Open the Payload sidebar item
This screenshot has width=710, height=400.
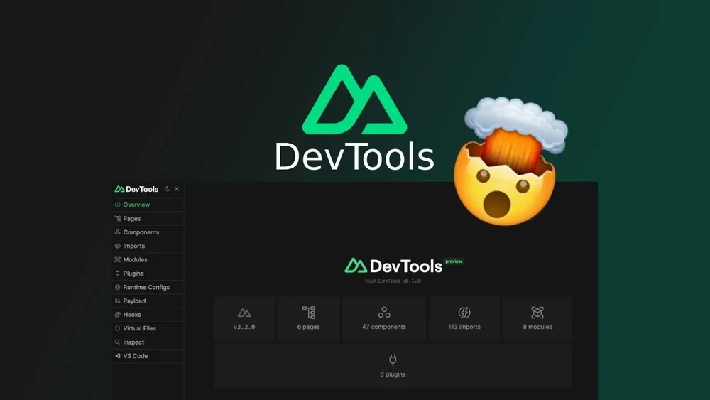(134, 301)
